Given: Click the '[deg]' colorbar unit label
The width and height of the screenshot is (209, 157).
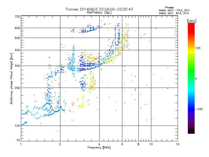Looking at the screenshot, I should [x=192, y=21].
